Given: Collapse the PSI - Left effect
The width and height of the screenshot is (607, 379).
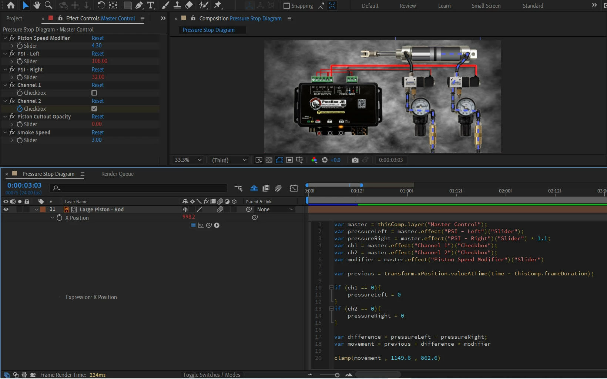Looking at the screenshot, I should coord(5,54).
